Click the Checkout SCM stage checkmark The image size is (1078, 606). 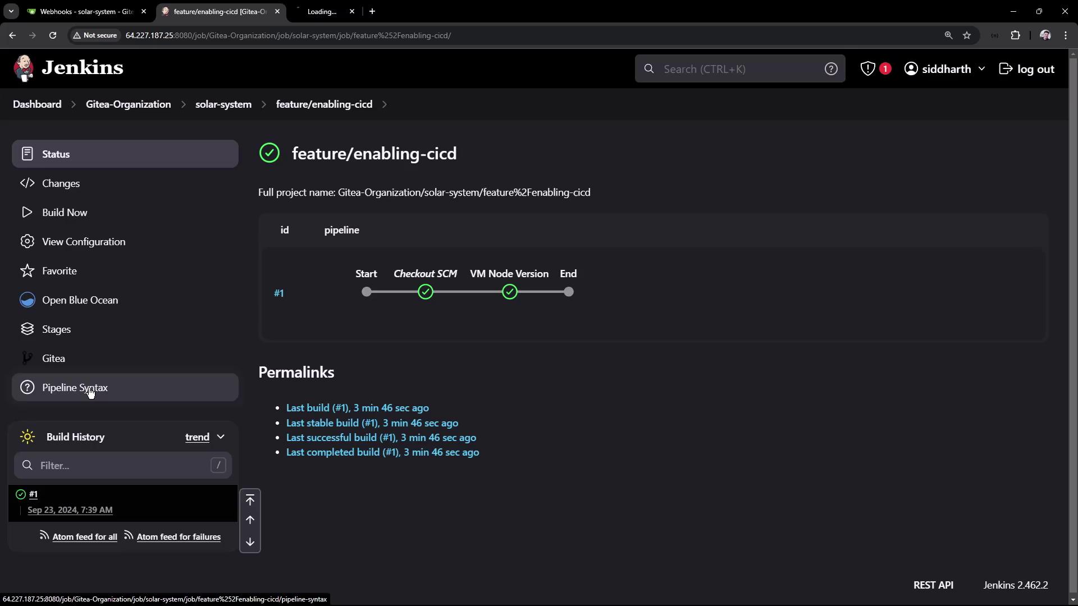click(425, 292)
